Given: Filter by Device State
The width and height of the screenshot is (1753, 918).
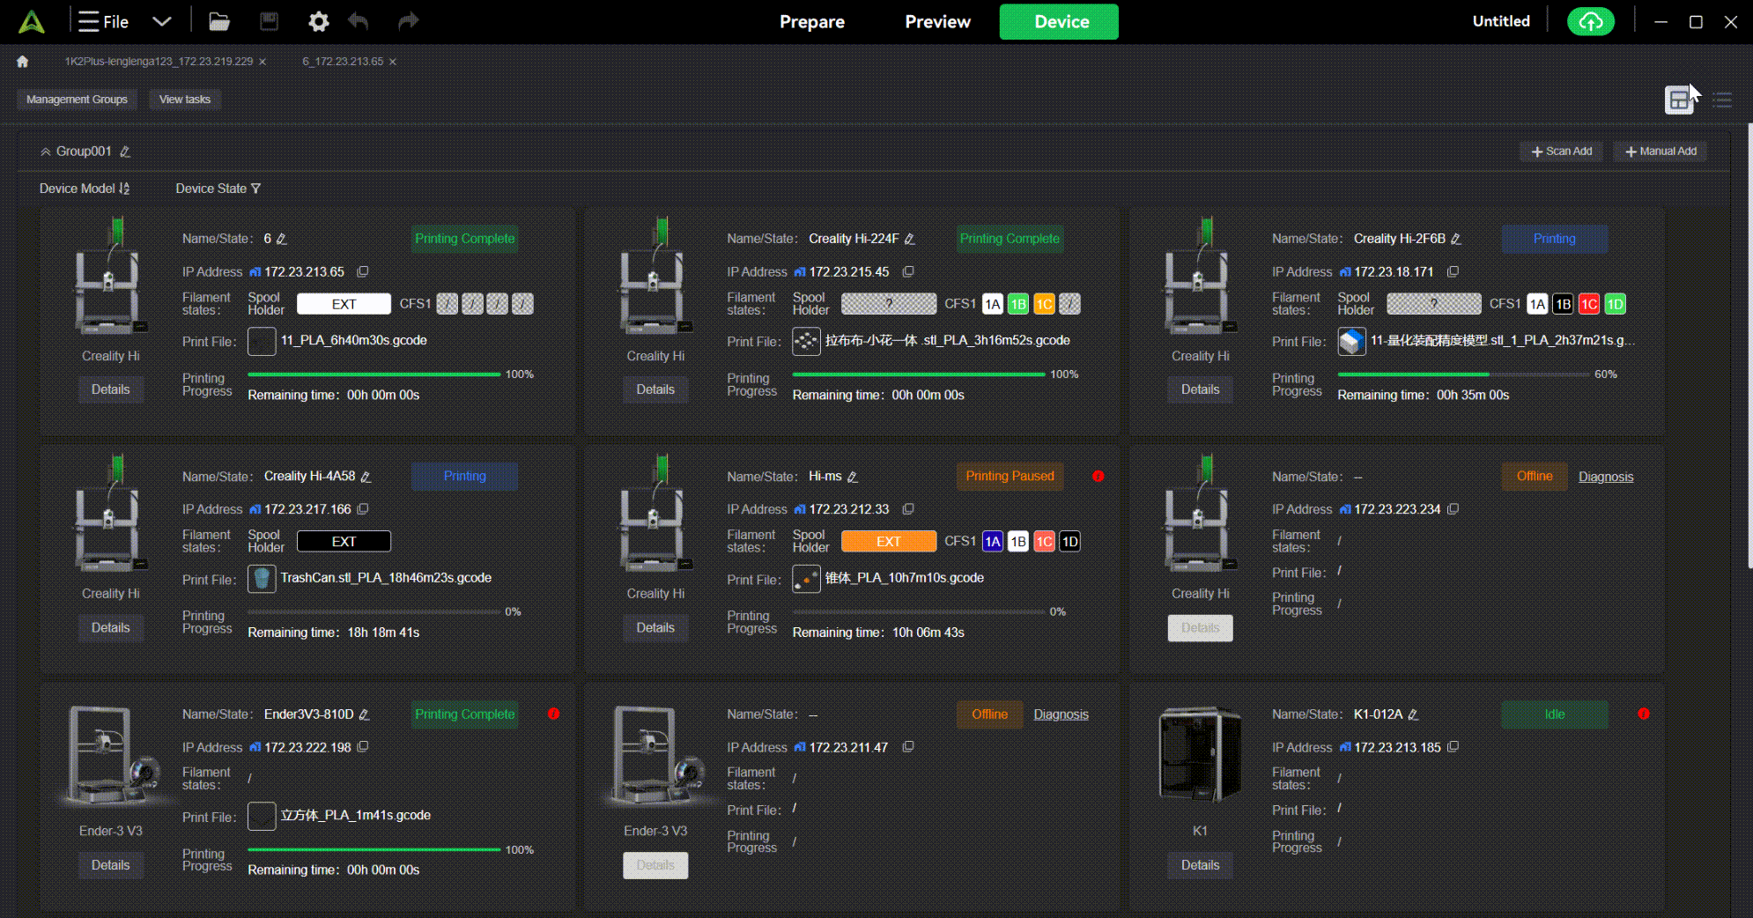Looking at the screenshot, I should pos(218,189).
